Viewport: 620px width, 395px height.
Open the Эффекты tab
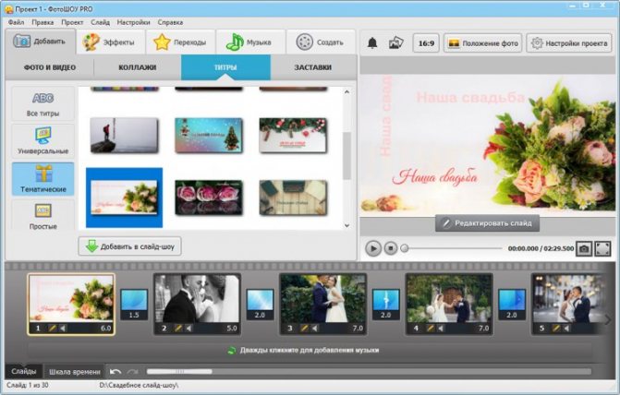coord(110,42)
